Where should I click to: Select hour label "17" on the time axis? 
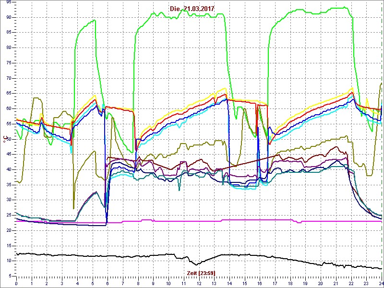(275, 283)
